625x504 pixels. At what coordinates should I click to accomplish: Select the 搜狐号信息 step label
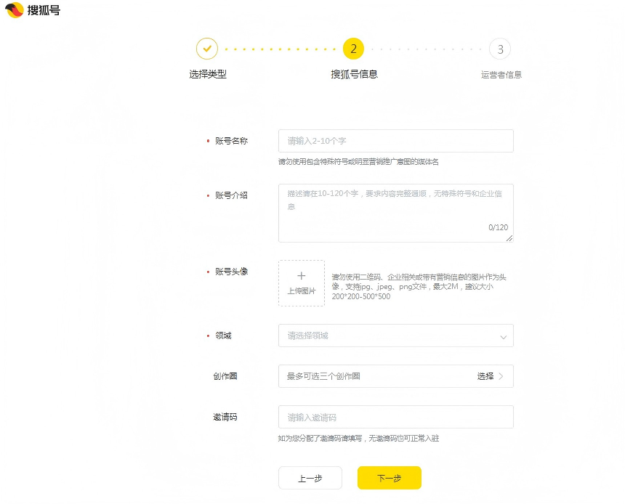coord(354,74)
